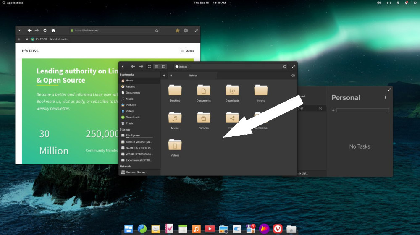Open the date and time indicator

pos(210,3)
